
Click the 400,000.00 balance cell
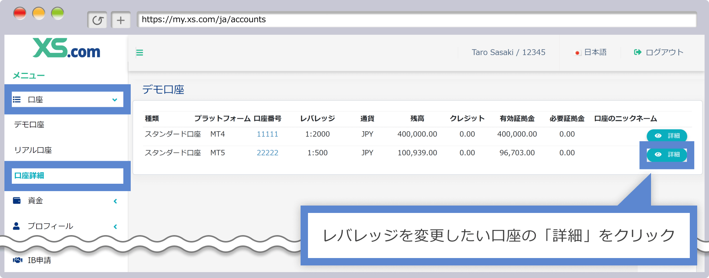point(417,134)
